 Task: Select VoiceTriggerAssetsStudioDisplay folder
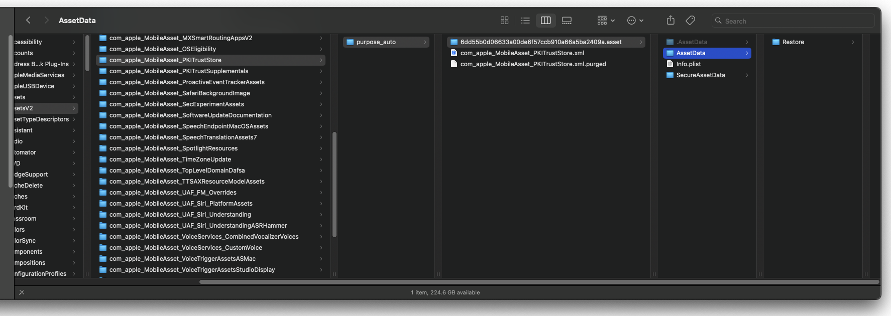coord(210,270)
